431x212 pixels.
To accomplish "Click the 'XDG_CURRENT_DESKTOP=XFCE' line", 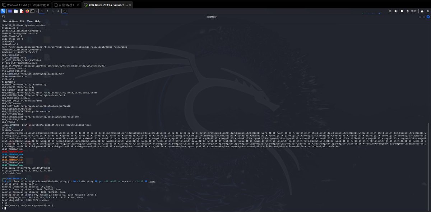I will 18,90.
